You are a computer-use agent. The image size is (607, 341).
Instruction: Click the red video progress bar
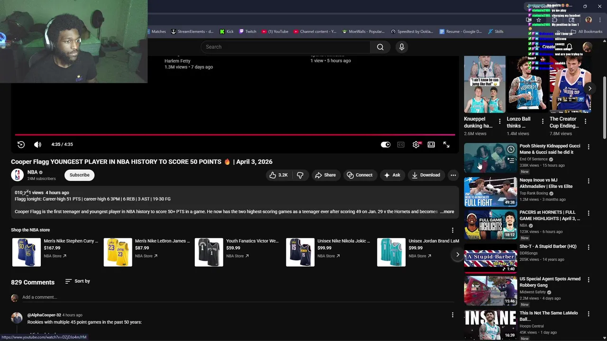tap(235, 135)
